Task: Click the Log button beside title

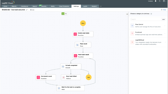Action: [32, 10]
